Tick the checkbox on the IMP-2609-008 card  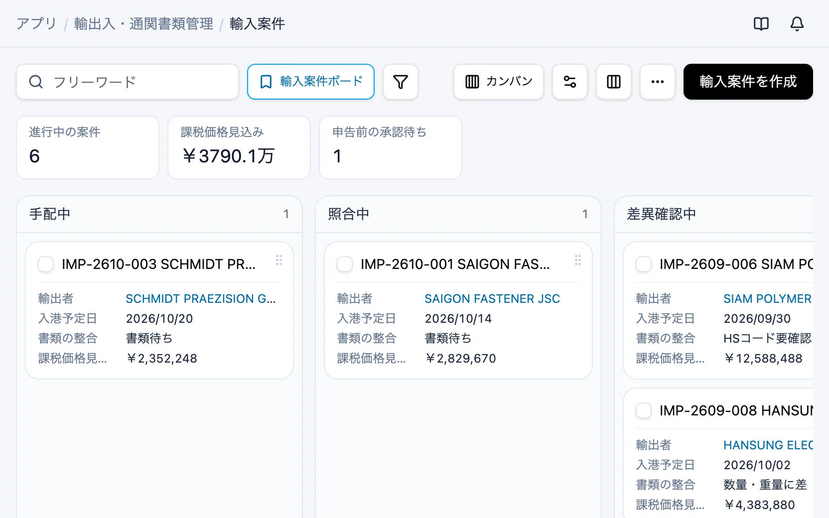tap(644, 410)
